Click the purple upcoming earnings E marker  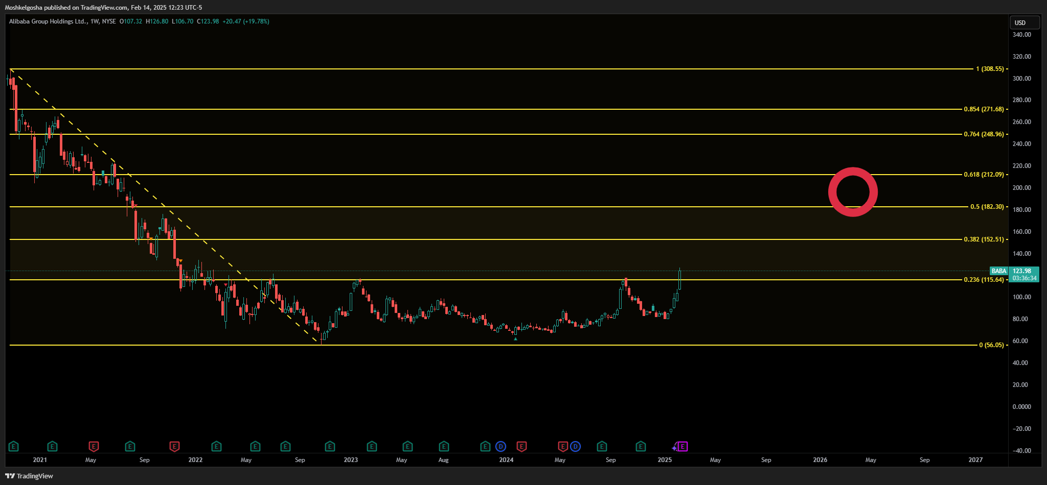[682, 447]
